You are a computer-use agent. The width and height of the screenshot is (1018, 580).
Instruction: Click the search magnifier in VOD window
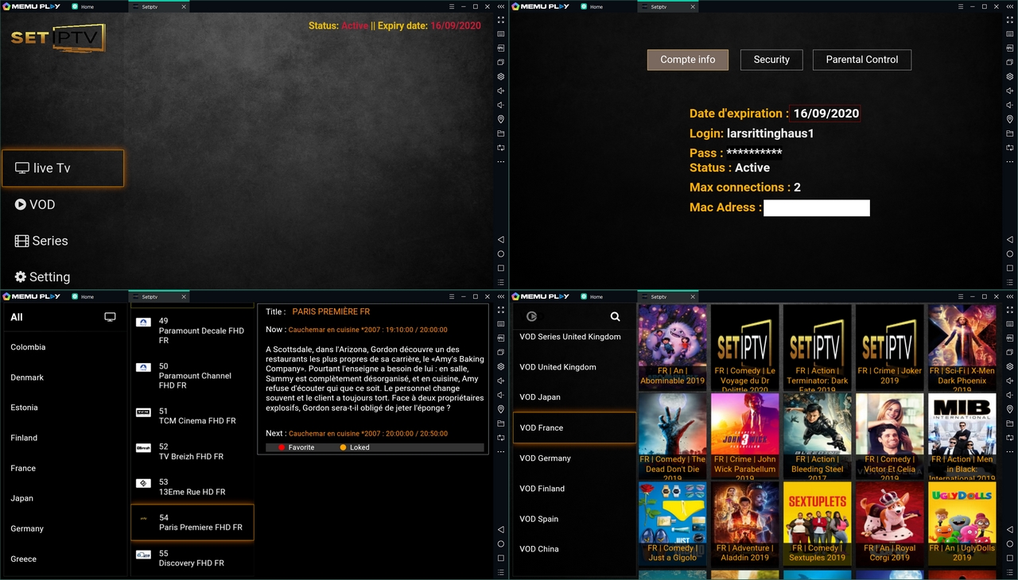(615, 316)
